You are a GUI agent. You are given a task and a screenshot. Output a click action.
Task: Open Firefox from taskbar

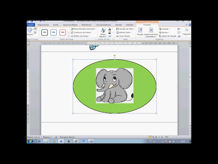pyautogui.click(x=69, y=141)
